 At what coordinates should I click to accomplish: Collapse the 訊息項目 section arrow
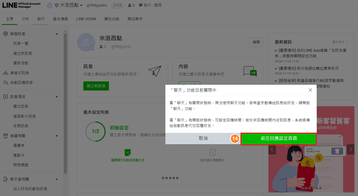(57, 97)
